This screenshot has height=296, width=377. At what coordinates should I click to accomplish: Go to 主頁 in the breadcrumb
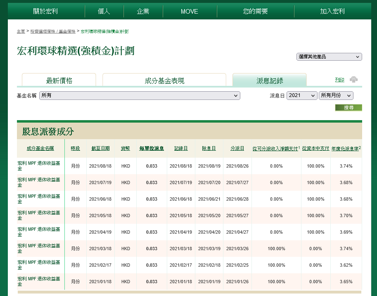[x=21, y=31]
